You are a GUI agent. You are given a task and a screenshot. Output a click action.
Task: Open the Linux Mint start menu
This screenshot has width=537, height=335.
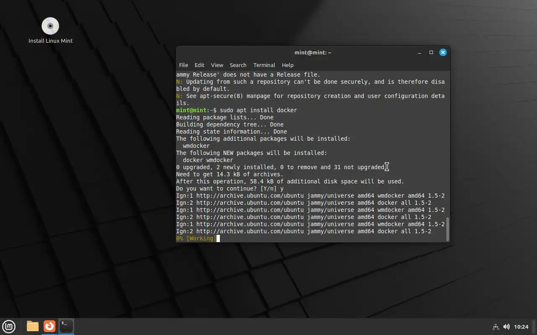click(x=9, y=326)
